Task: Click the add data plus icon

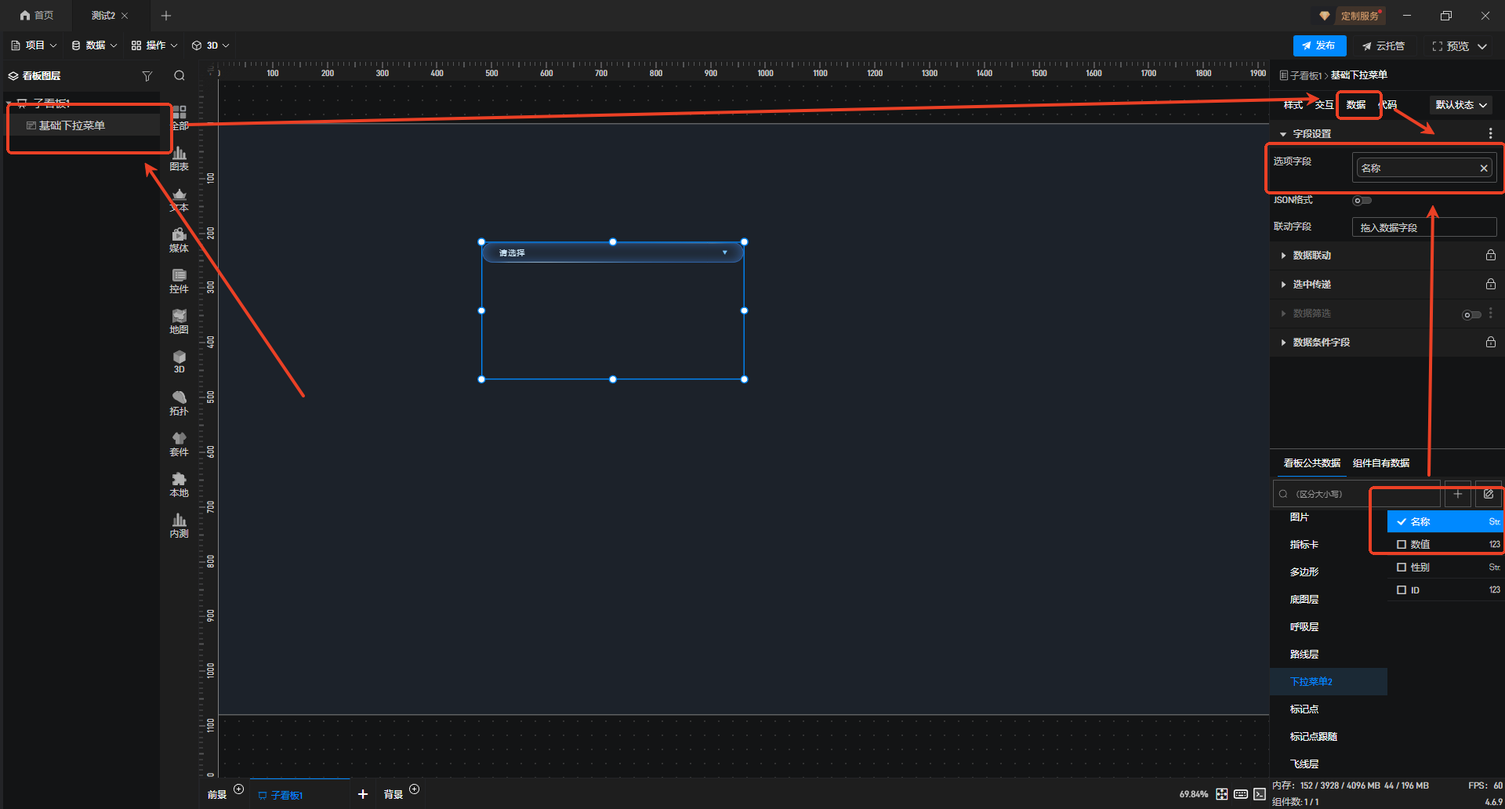Action: [1457, 494]
